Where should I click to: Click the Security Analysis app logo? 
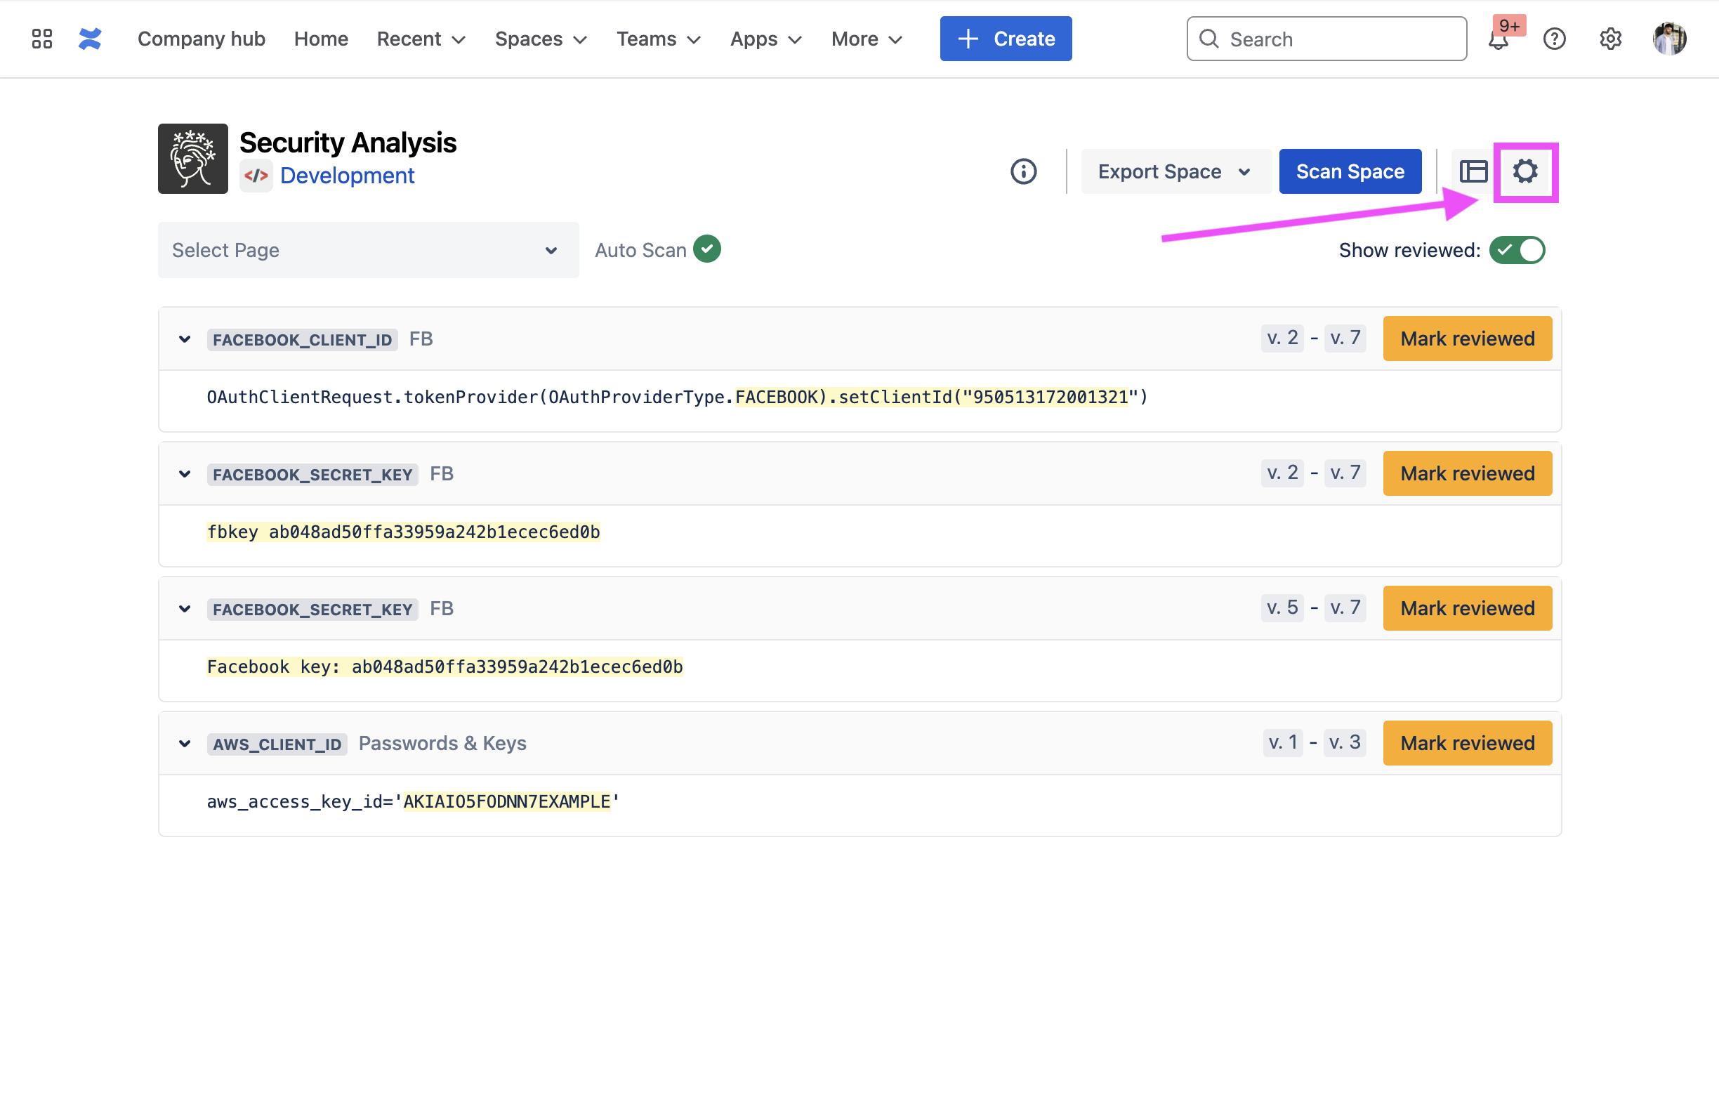[x=192, y=159]
